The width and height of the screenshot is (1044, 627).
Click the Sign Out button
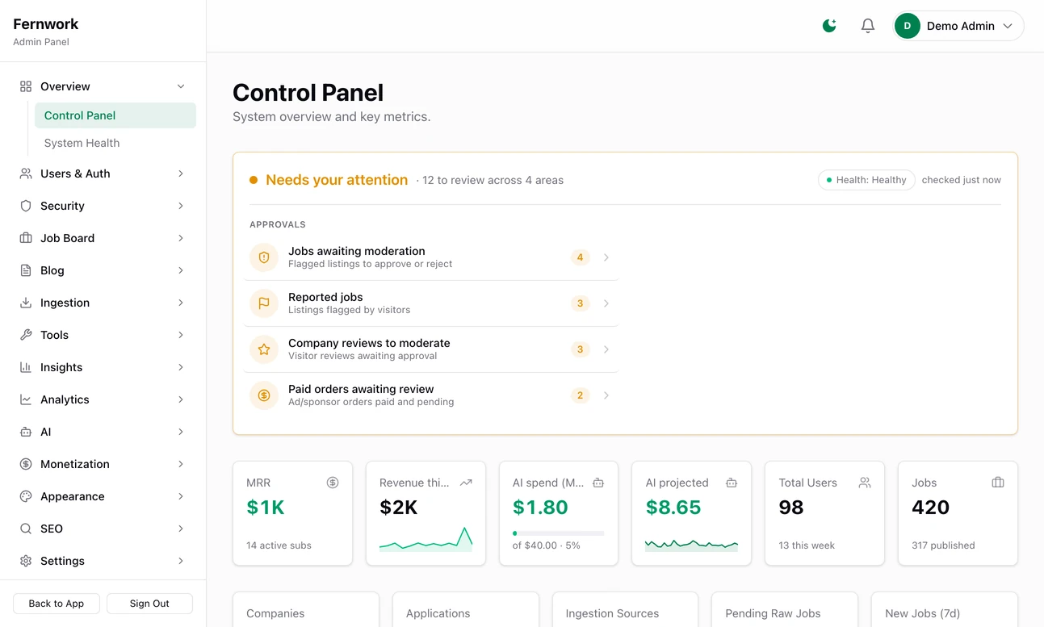[149, 604]
